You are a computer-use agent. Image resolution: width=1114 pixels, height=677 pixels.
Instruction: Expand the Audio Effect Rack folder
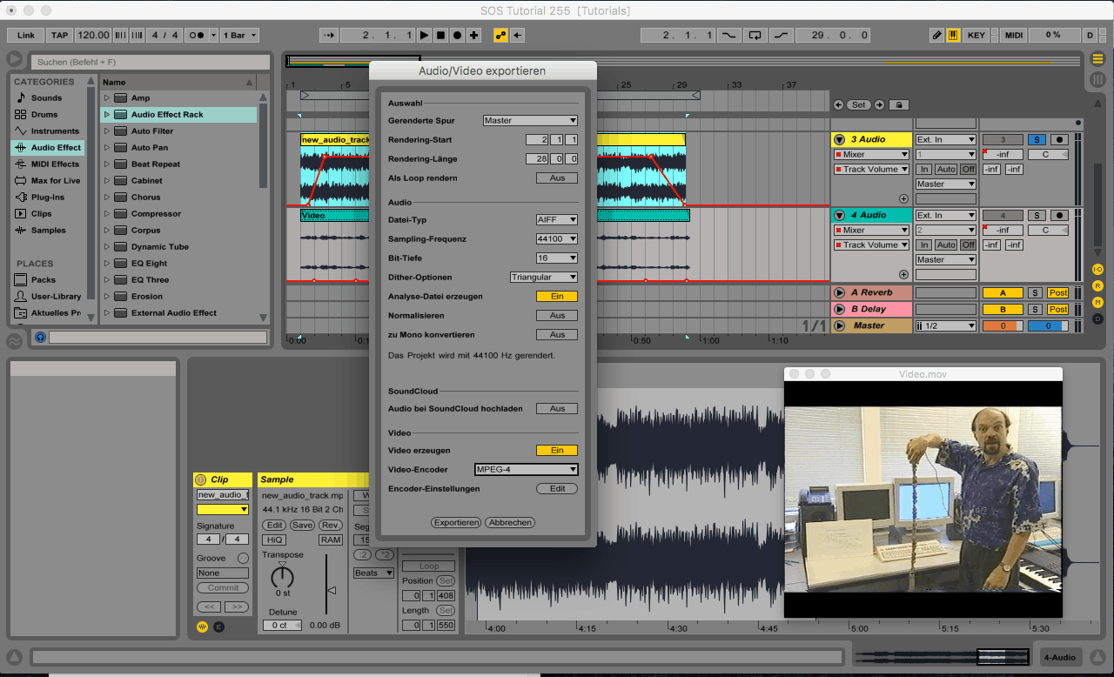tap(107, 115)
